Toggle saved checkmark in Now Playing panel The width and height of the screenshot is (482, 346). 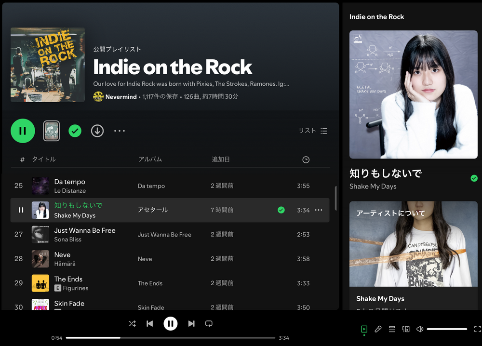point(474,178)
